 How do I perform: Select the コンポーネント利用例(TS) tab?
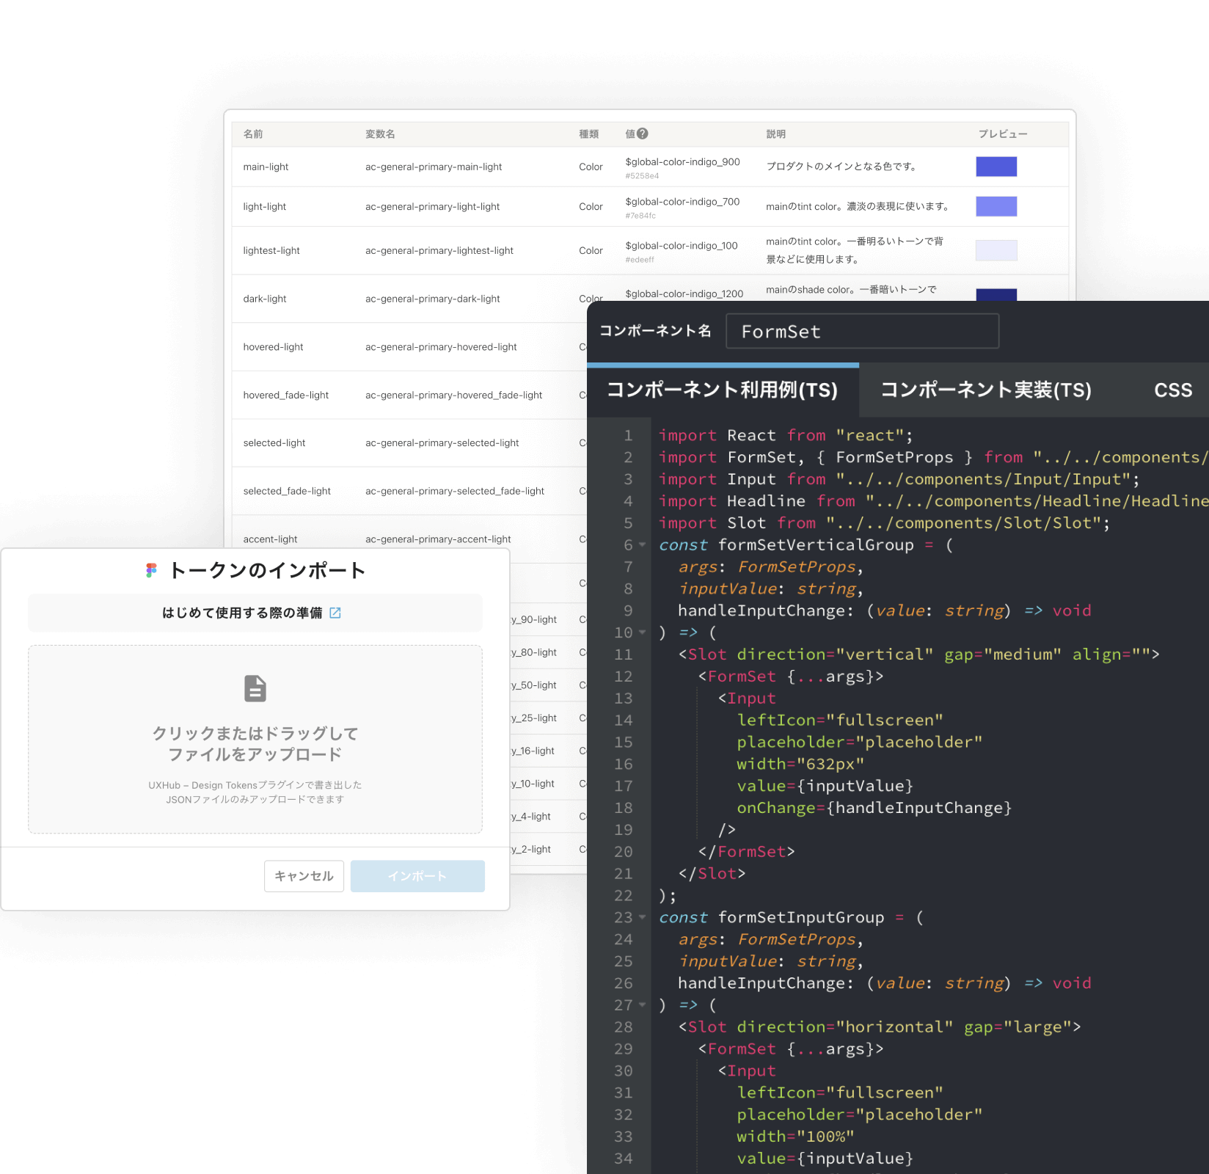click(722, 390)
